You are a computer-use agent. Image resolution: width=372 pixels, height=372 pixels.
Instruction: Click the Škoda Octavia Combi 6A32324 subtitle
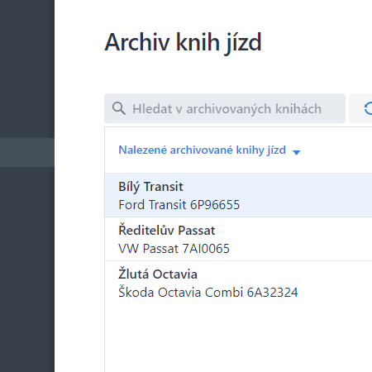click(x=208, y=293)
